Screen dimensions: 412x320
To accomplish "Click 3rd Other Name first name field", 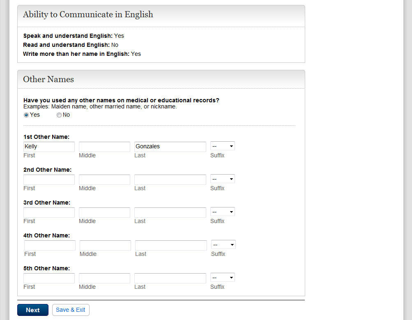I will (49, 212).
